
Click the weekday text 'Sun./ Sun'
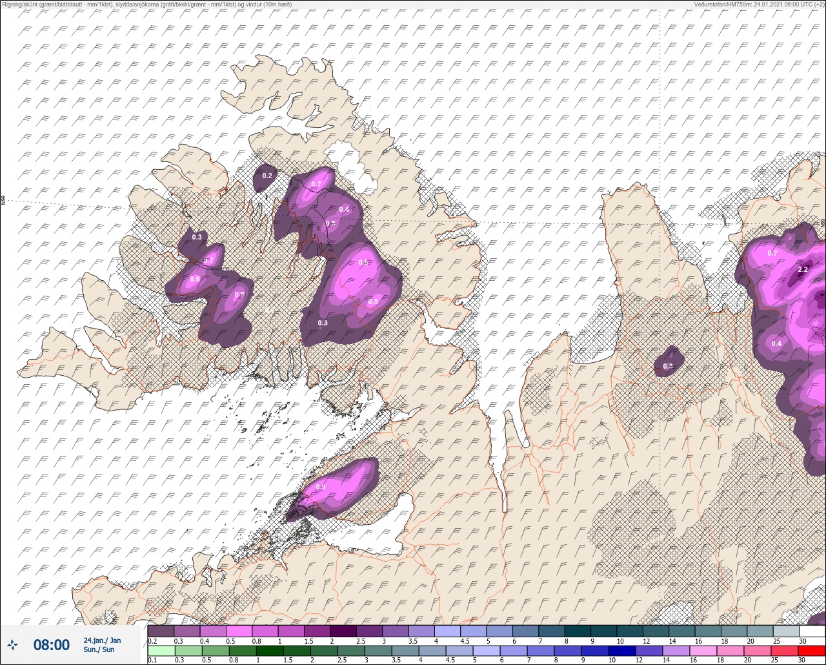99,650
